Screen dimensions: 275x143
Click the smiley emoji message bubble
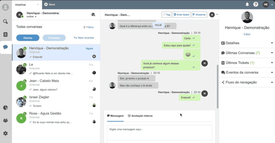pyautogui.click(x=192, y=54)
